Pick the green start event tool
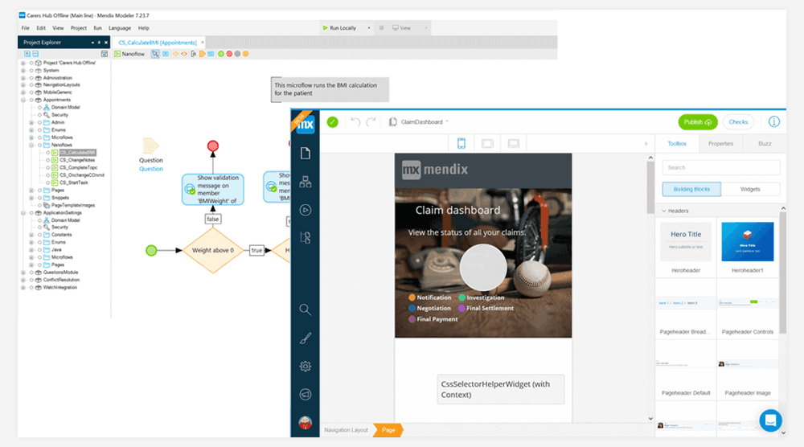 click(x=221, y=54)
